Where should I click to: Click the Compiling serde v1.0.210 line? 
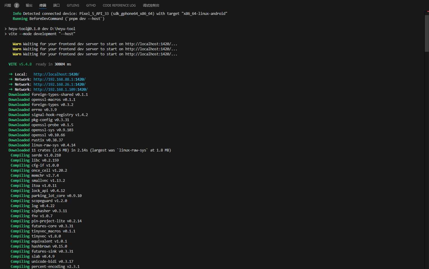36,155
